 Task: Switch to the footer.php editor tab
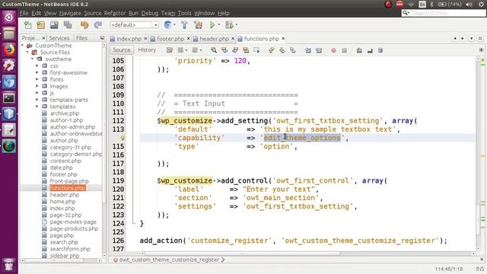pos(170,39)
